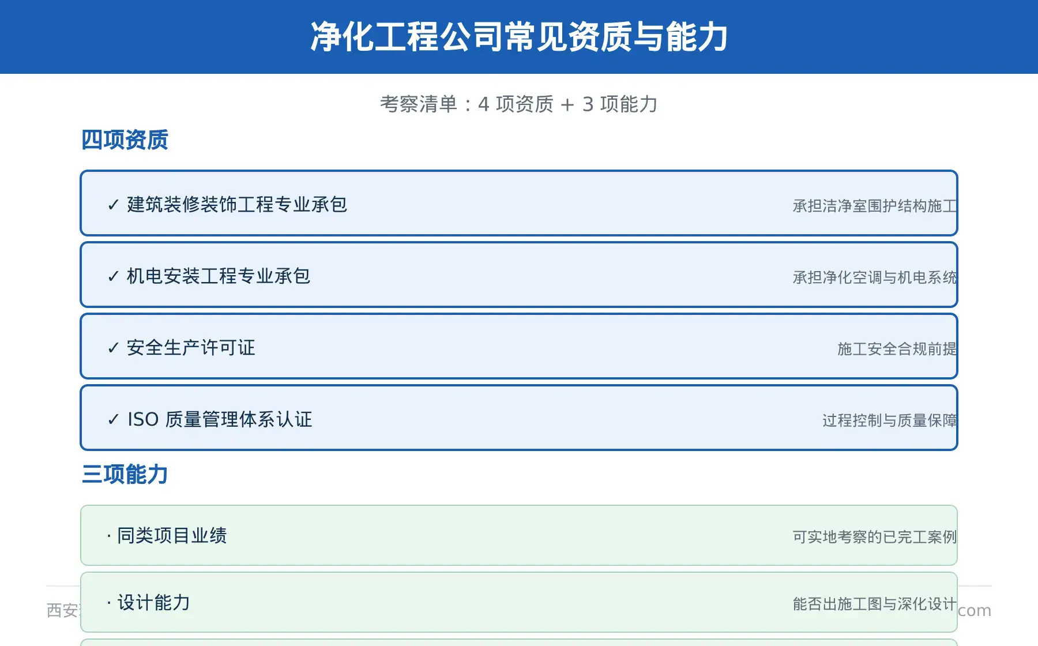
Task: Select the 同类项目业绩 item
Action: point(519,535)
